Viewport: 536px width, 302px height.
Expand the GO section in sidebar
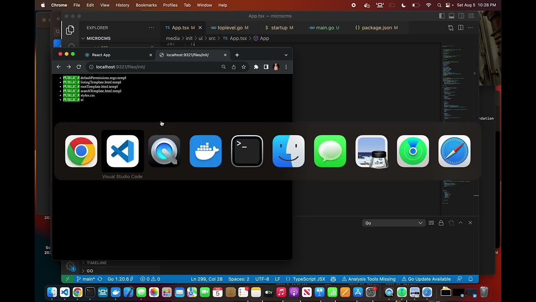pos(90,271)
